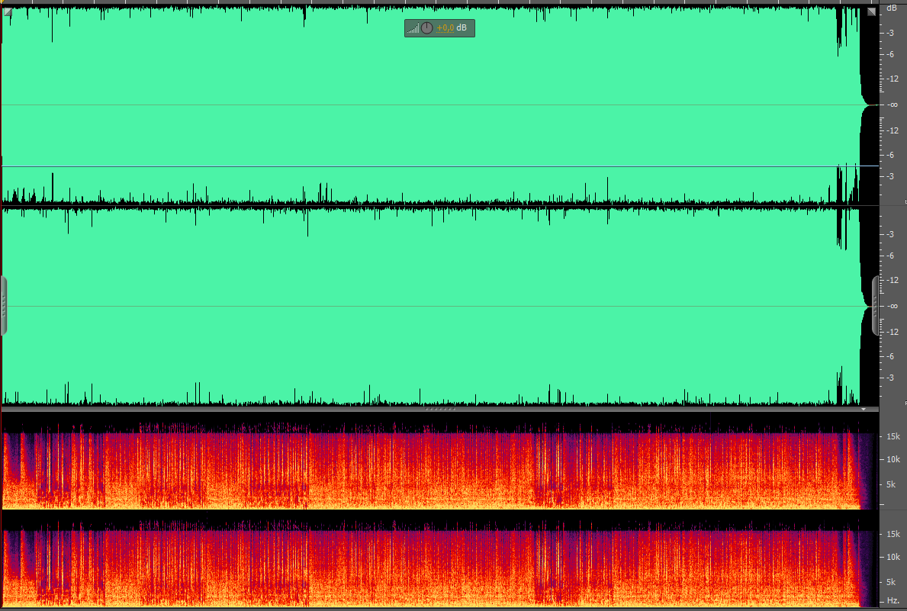Collapse the spectral display using the divider arrow

[x=864, y=409]
